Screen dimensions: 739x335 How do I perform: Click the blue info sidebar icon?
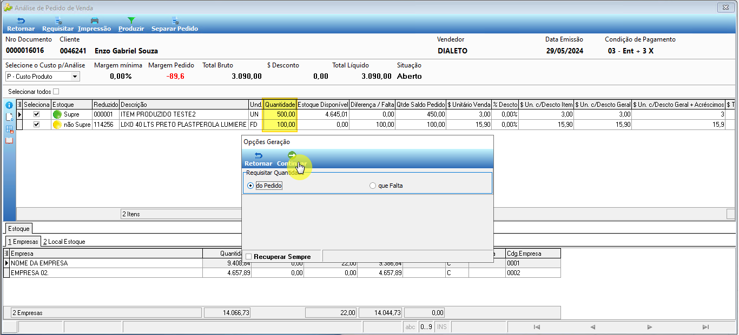[x=9, y=105]
